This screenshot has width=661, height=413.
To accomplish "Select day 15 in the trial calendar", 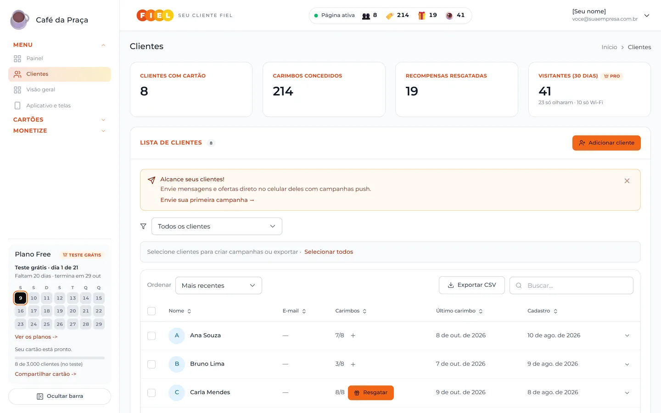I will pyautogui.click(x=99, y=298).
